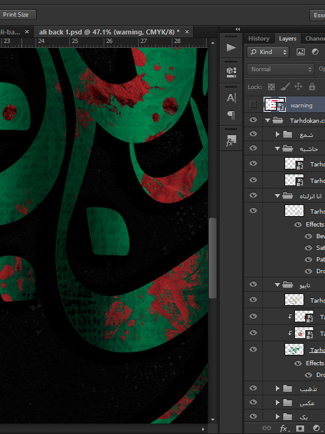Viewport: 325px width, 434px height.
Task: Click the link layers icon at panel bottom
Action: [266, 428]
